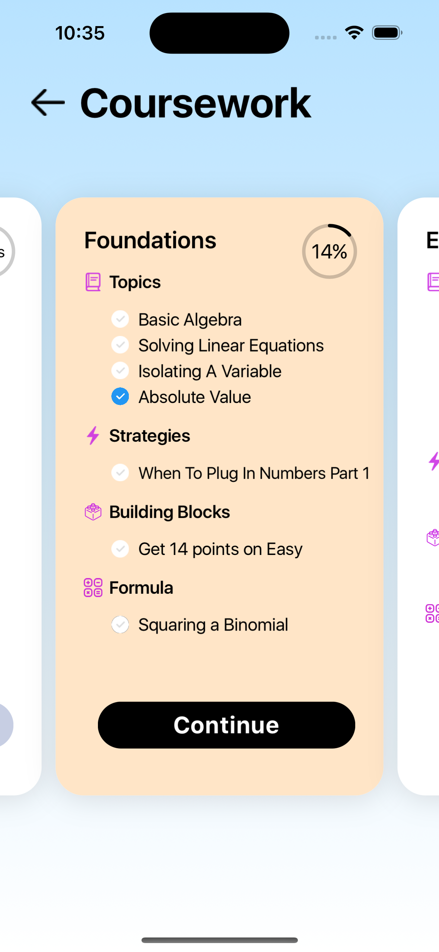Click the Building Blocks brick icon

(x=93, y=512)
